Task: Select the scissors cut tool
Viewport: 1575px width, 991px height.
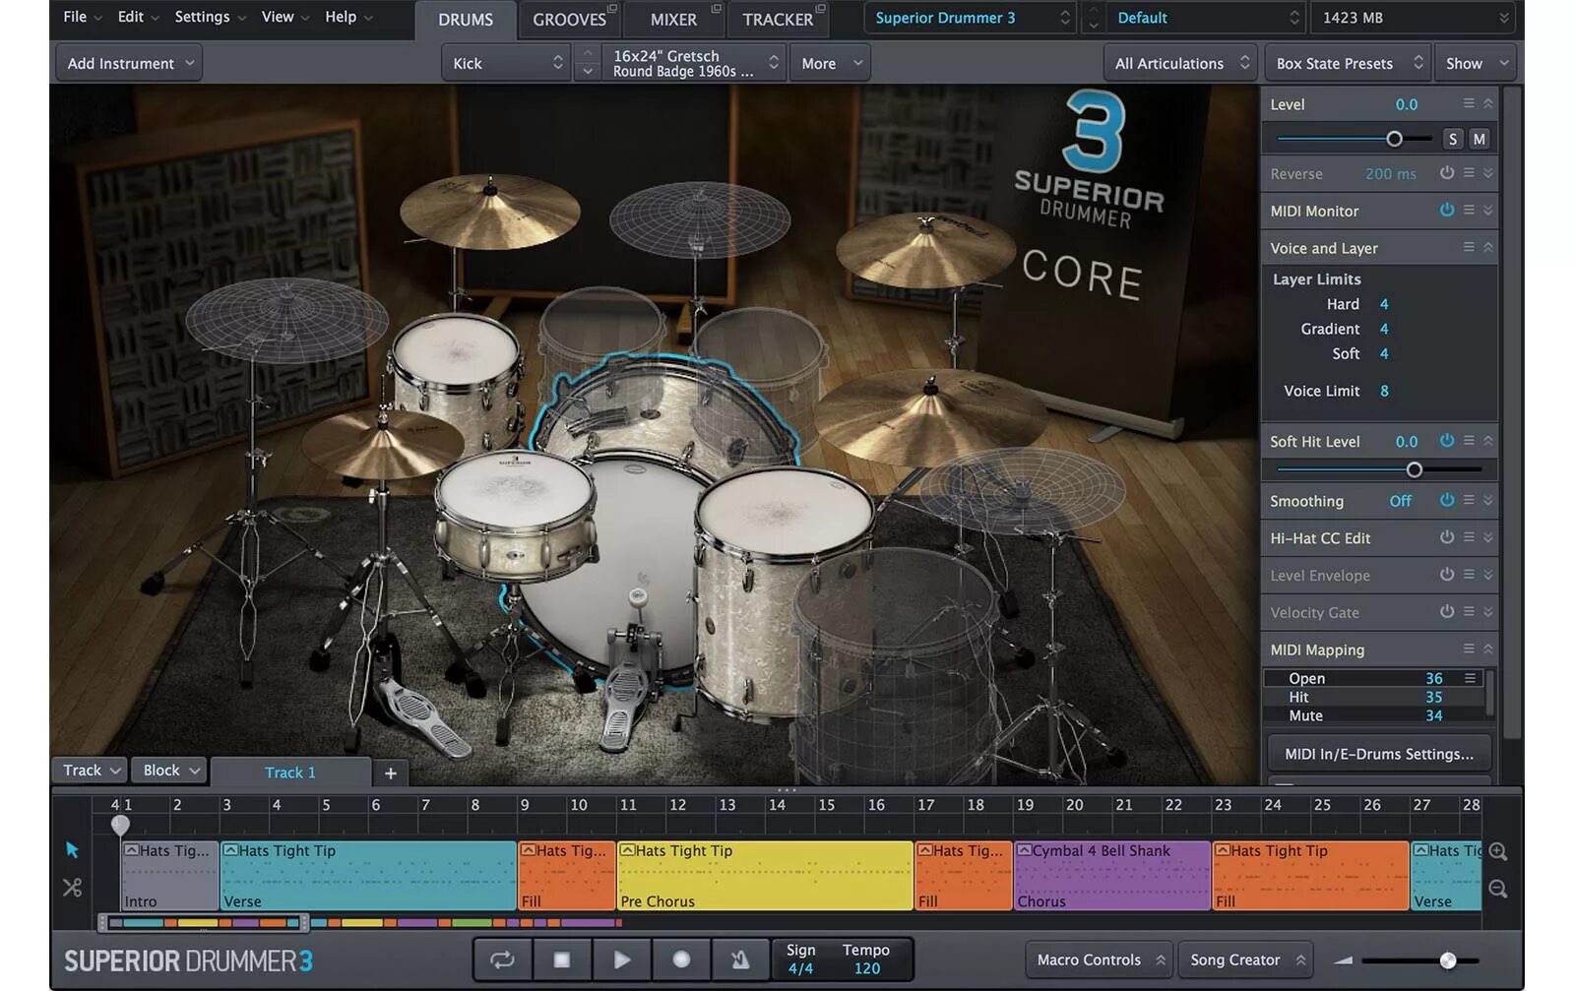Action: tap(72, 888)
